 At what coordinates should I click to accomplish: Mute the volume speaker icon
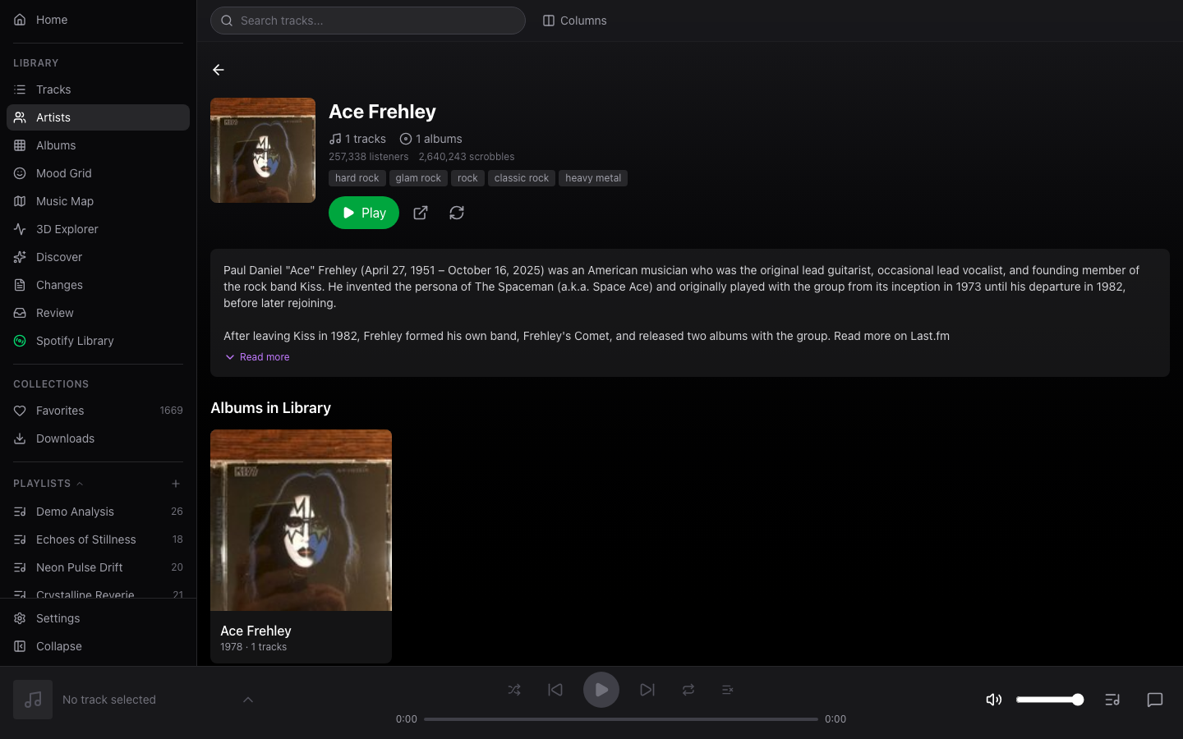(x=994, y=700)
